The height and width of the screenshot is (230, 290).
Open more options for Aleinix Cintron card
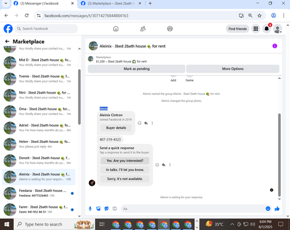coord(152,123)
